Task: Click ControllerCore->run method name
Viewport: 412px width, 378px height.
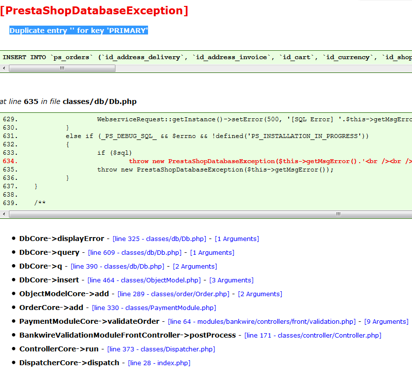Action: [59, 349]
